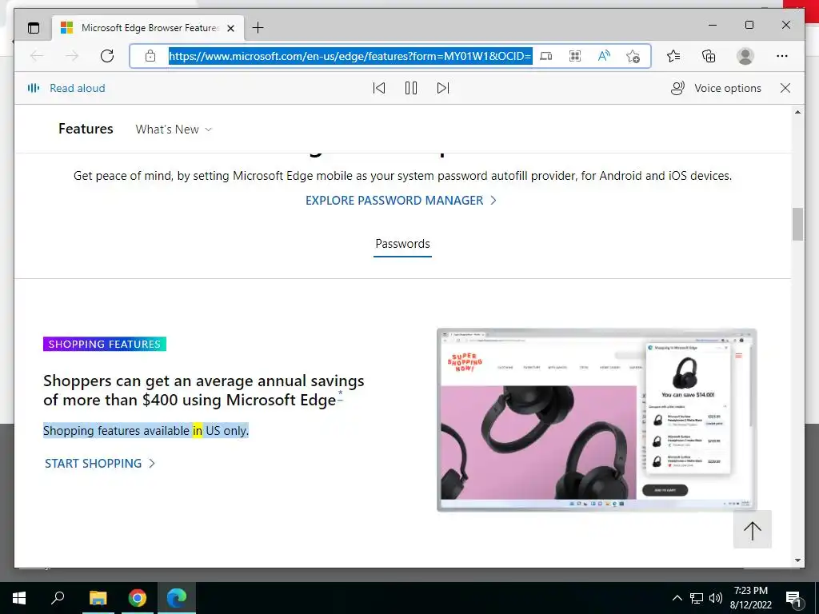Refresh the page
Image resolution: width=819 pixels, height=614 pixels.
107,56
